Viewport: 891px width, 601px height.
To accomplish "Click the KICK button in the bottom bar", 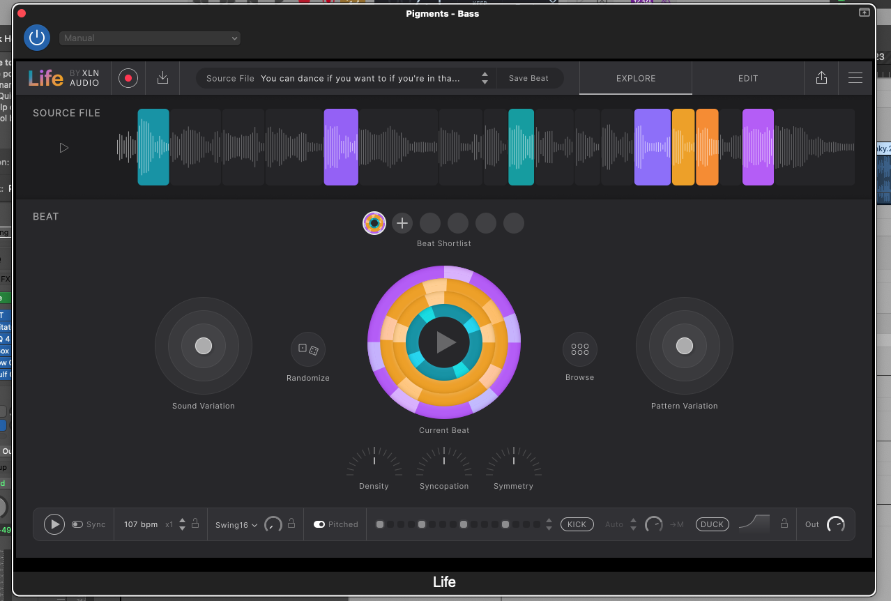I will coord(577,524).
